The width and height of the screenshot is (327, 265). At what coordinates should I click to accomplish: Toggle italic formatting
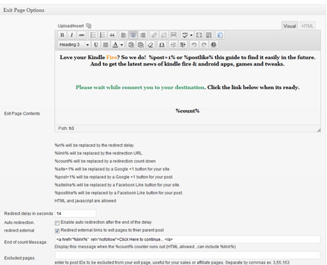(72, 35)
